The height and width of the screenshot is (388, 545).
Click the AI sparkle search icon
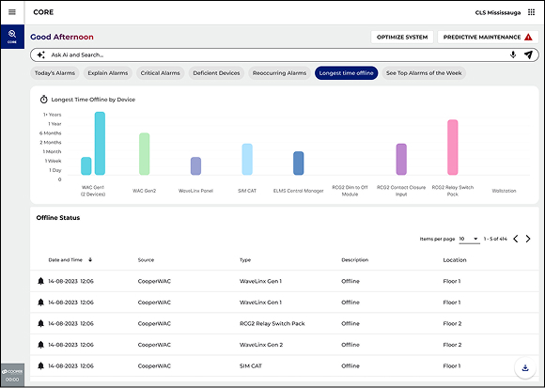41,54
